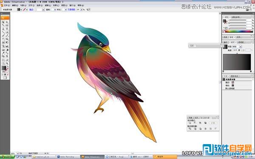This screenshot has height=159, width=255.
Task: Open the File menu
Action: click(x=7, y=6)
